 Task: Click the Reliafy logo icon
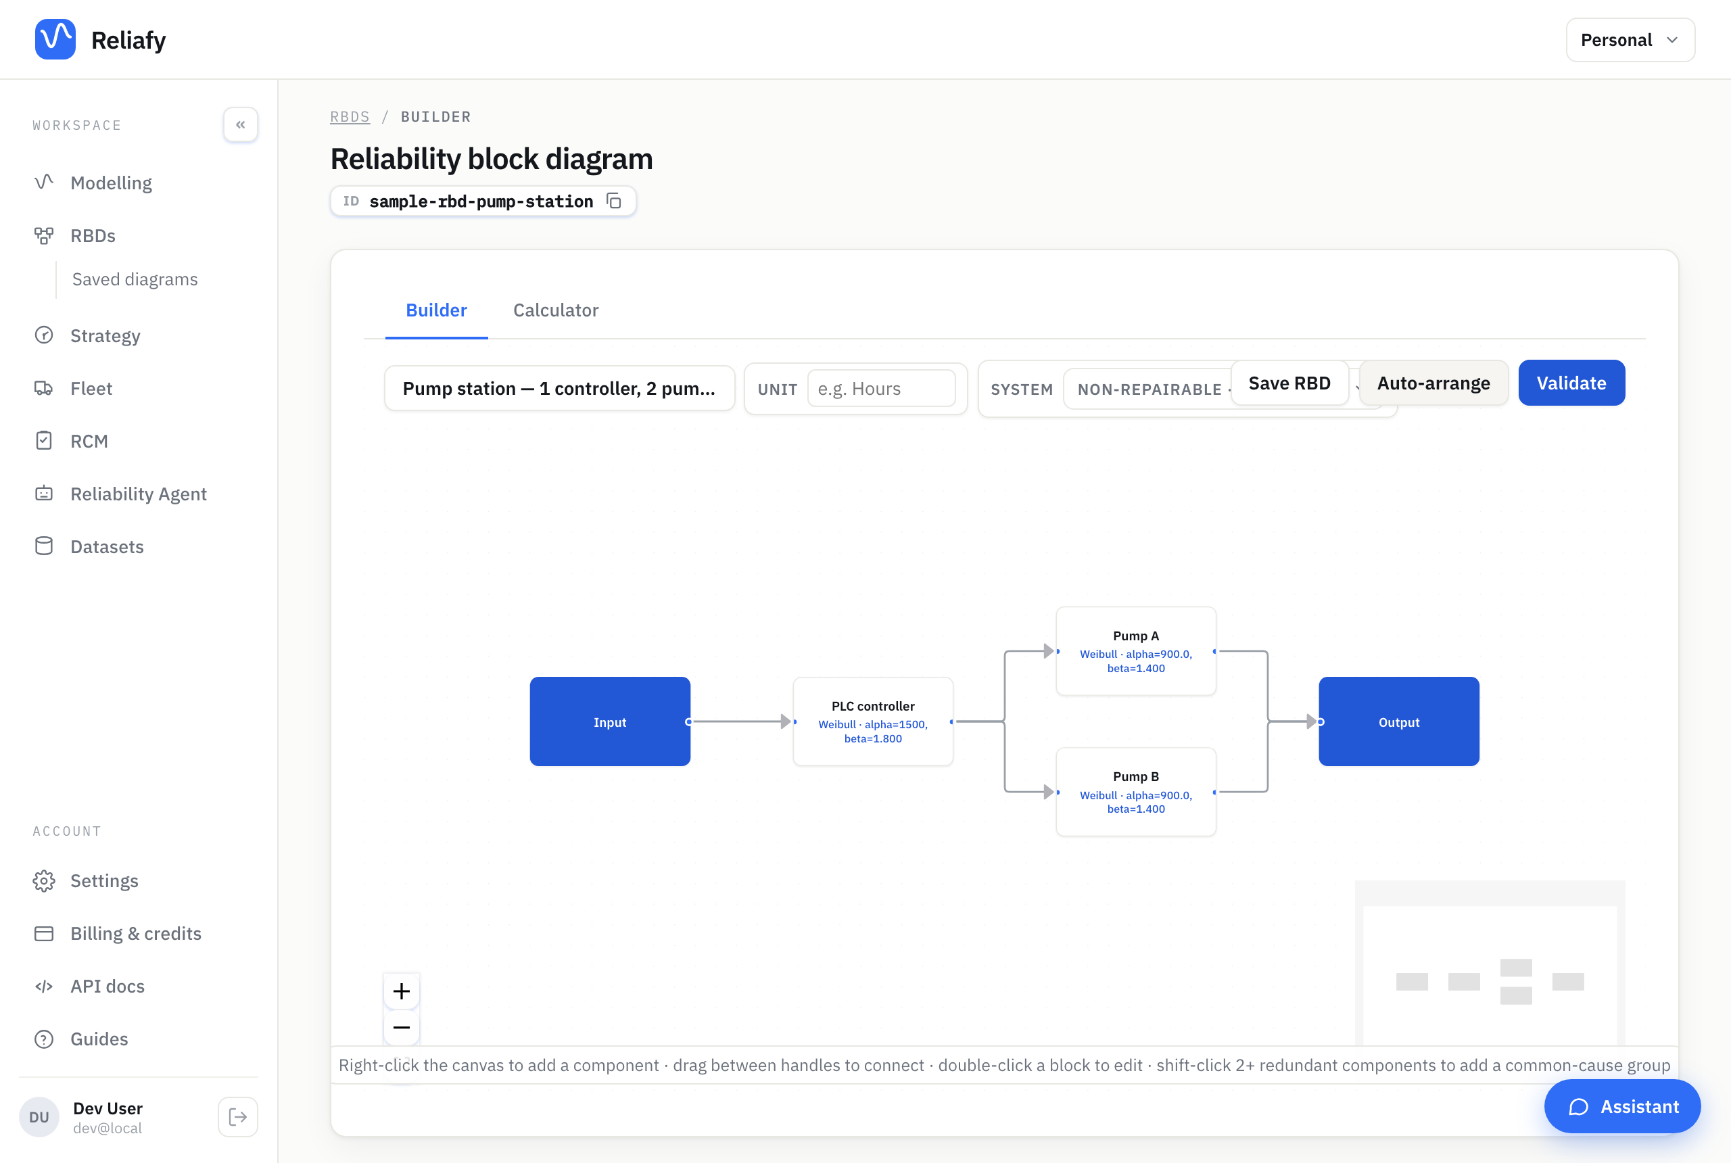pos(55,39)
